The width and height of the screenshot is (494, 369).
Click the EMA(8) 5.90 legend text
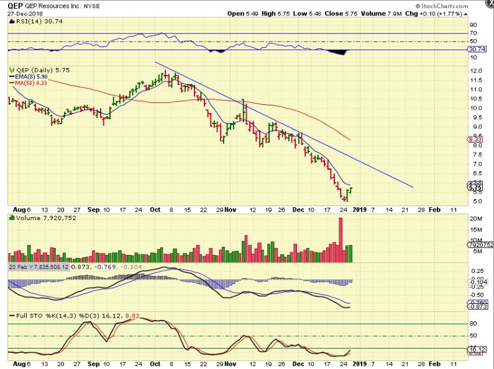point(31,77)
